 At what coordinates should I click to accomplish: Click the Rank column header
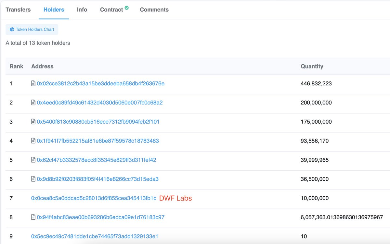(x=16, y=66)
